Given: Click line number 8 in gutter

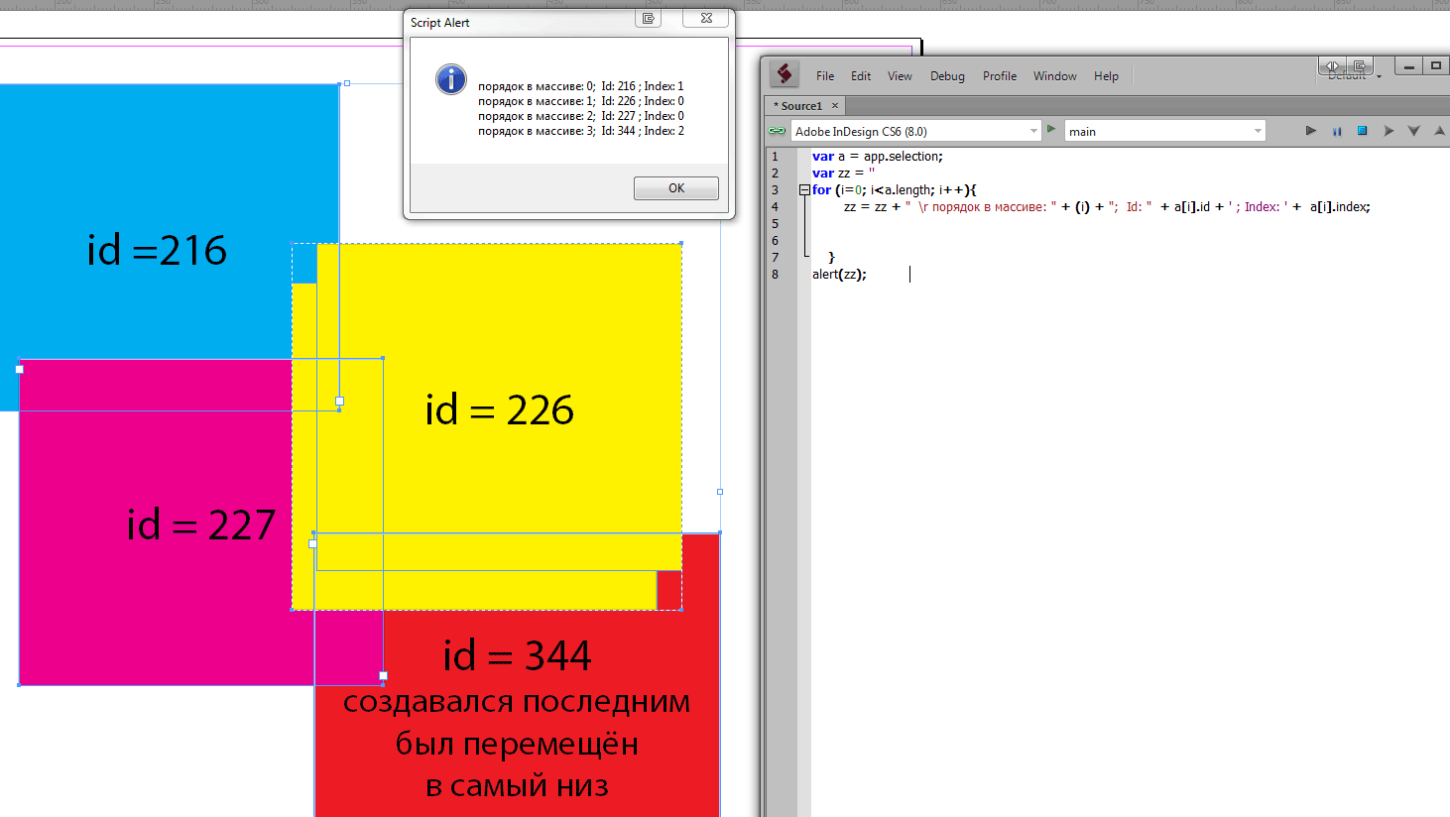Looking at the screenshot, I should coord(776,275).
